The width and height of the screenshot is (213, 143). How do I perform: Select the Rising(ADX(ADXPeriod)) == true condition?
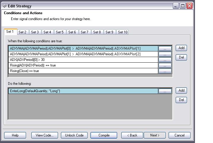83,65
